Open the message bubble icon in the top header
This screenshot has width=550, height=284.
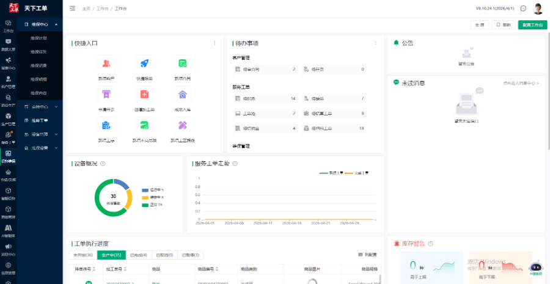523,9
